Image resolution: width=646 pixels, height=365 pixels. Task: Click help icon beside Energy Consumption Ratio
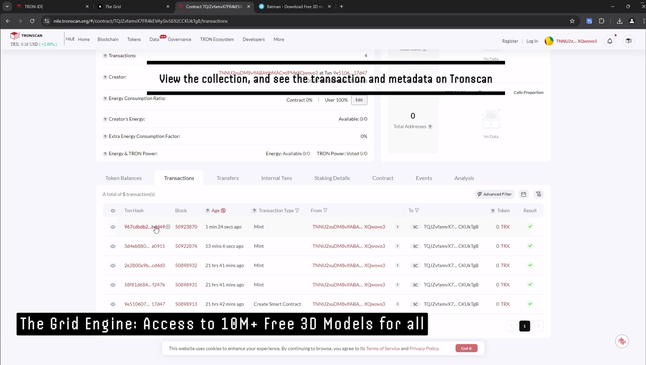(105, 98)
